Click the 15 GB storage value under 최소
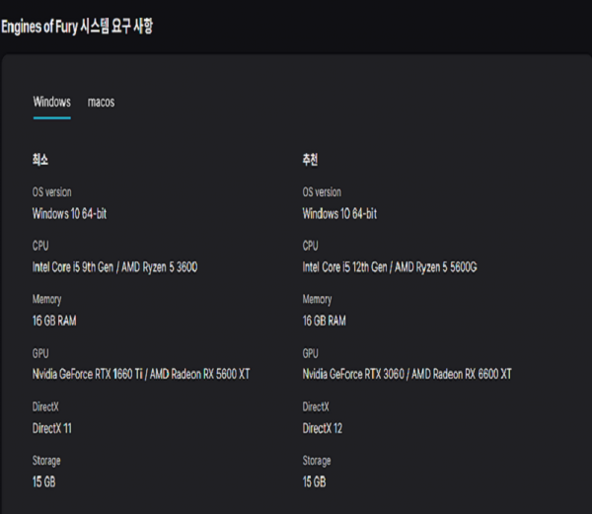The width and height of the screenshot is (592, 514). click(44, 481)
